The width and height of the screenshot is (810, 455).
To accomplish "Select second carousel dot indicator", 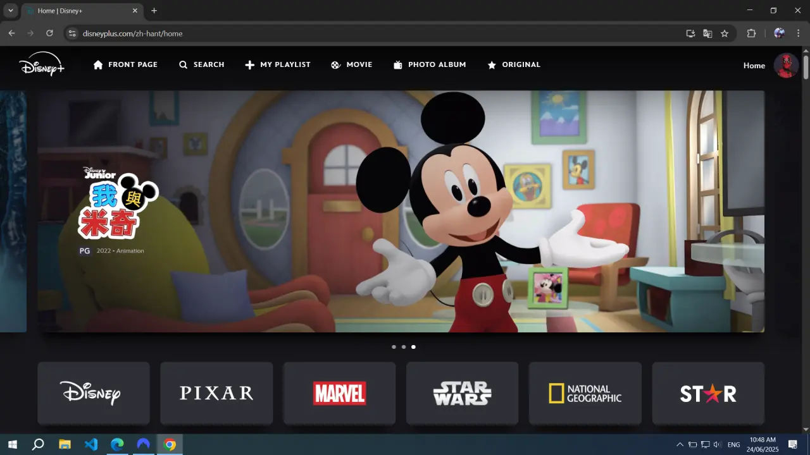I will pos(403,347).
